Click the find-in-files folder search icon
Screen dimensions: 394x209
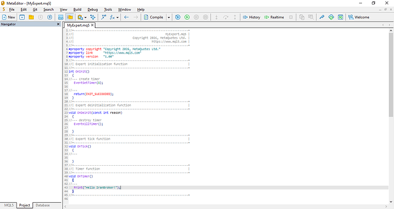click(80, 17)
